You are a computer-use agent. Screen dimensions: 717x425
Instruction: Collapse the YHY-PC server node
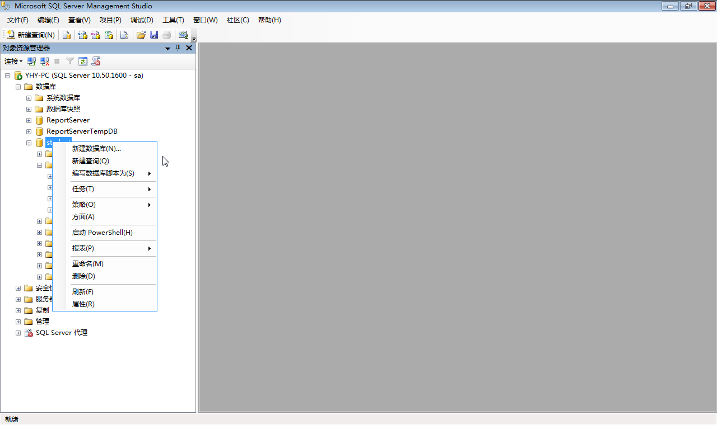pos(7,75)
